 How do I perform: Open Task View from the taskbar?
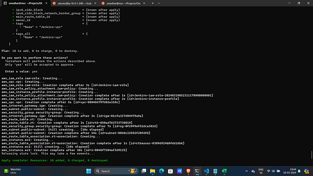pos(144,171)
